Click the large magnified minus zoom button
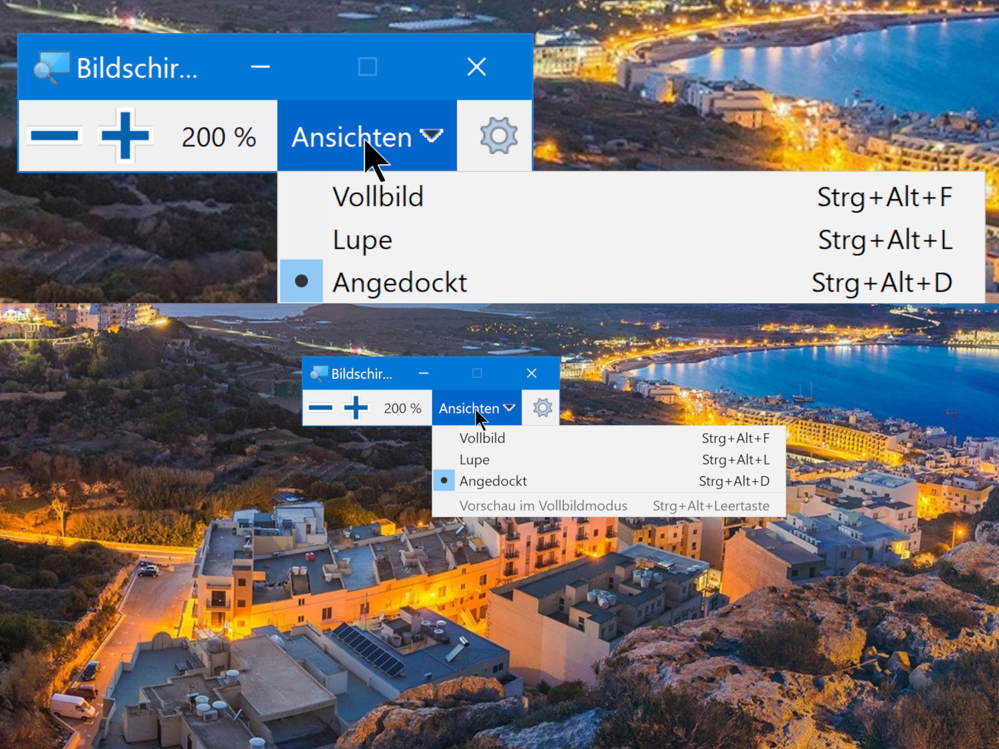This screenshot has height=749, width=999. 54,135
